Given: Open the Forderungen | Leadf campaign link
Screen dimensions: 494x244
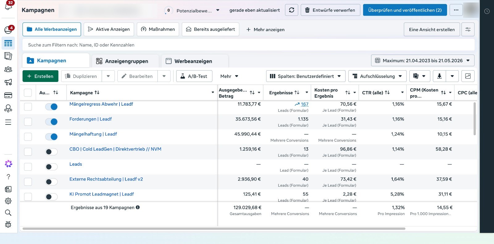Looking at the screenshot, I should [90, 119].
